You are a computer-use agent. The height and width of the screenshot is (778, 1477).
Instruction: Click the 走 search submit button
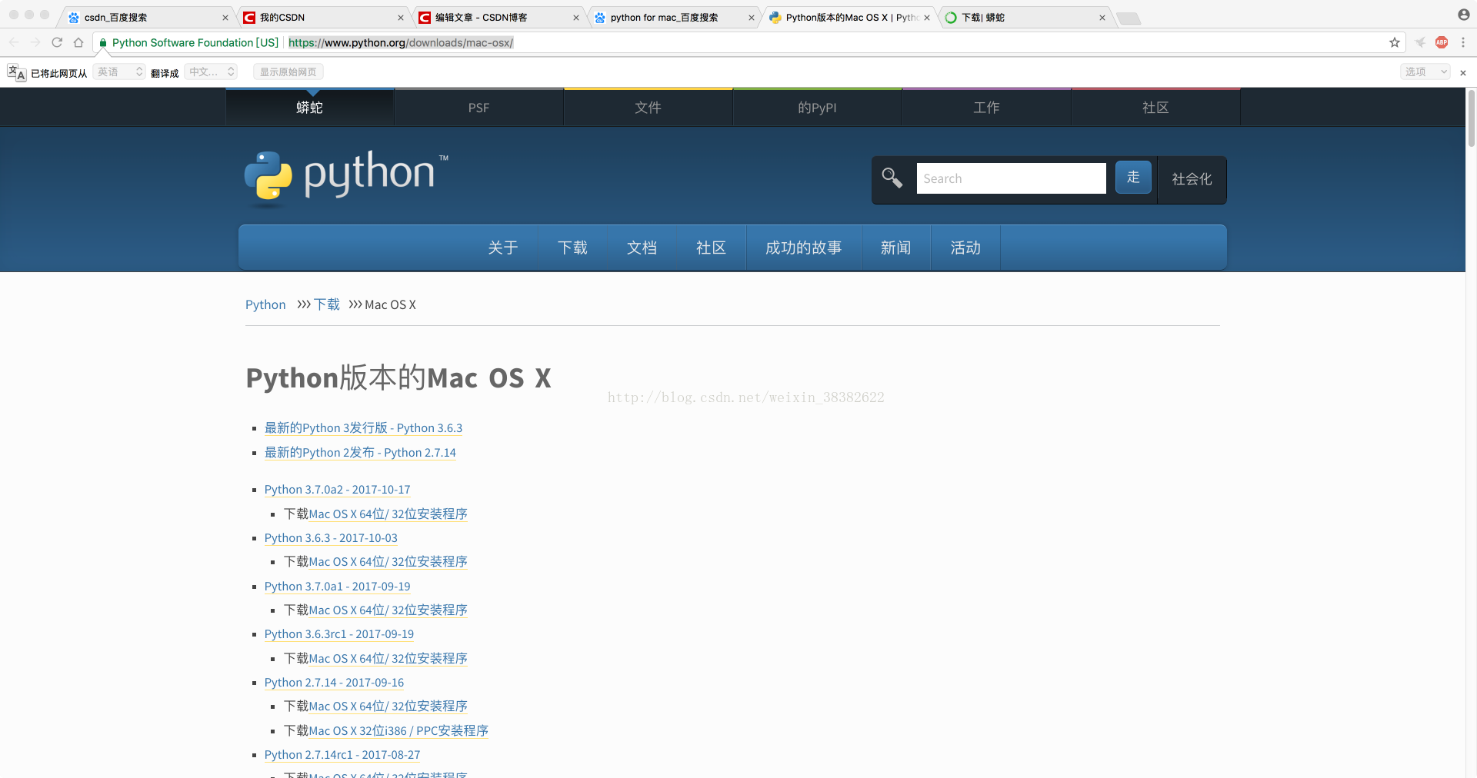[1133, 178]
